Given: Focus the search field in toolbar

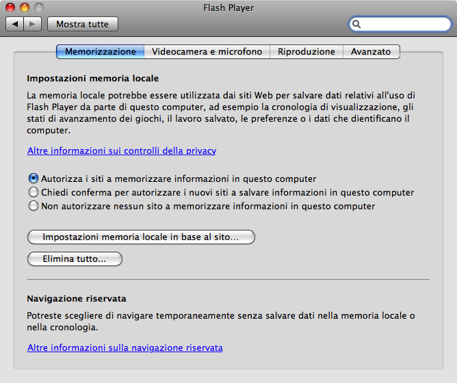Looking at the screenshot, I should pyautogui.click(x=400, y=24).
